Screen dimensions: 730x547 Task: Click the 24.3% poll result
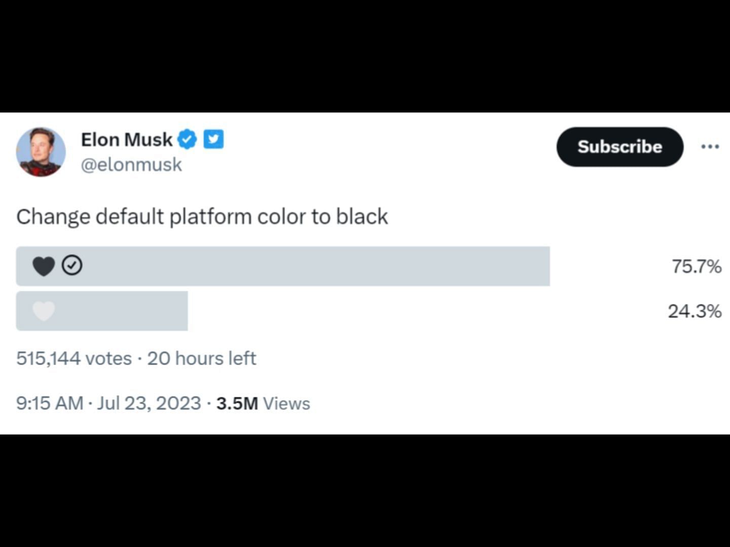[x=695, y=311]
